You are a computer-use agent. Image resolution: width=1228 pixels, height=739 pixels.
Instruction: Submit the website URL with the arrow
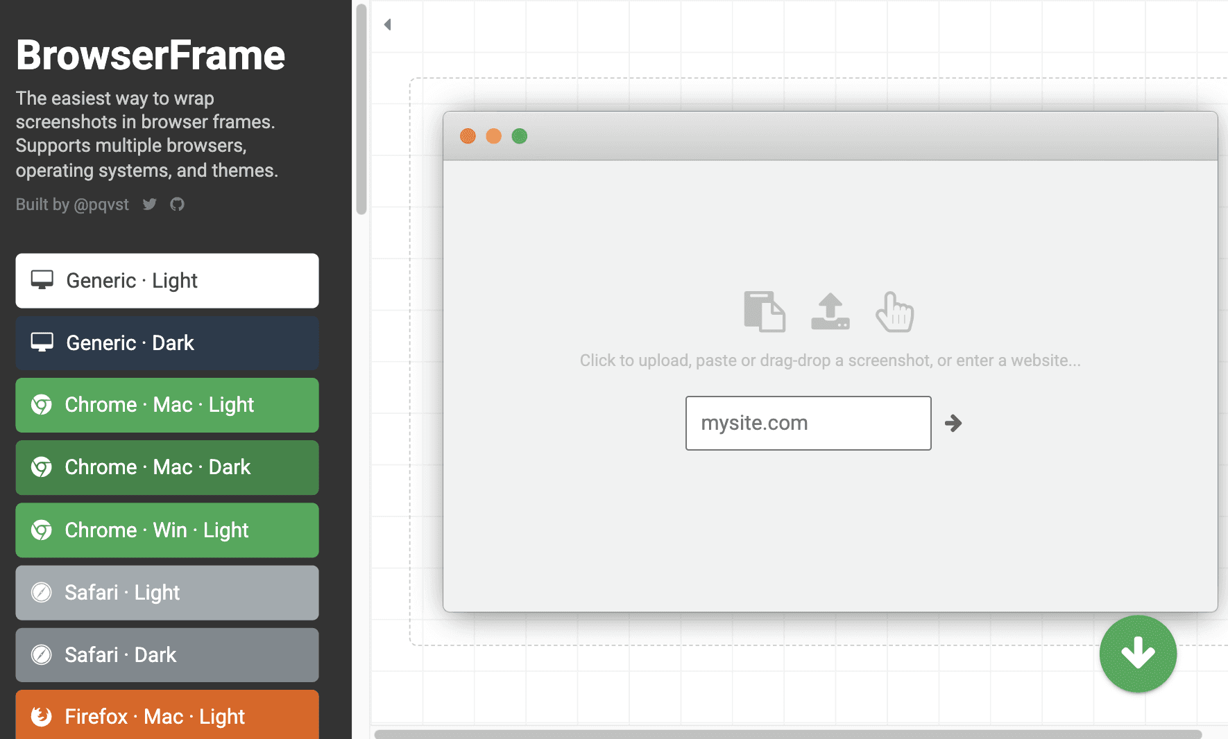(x=954, y=423)
